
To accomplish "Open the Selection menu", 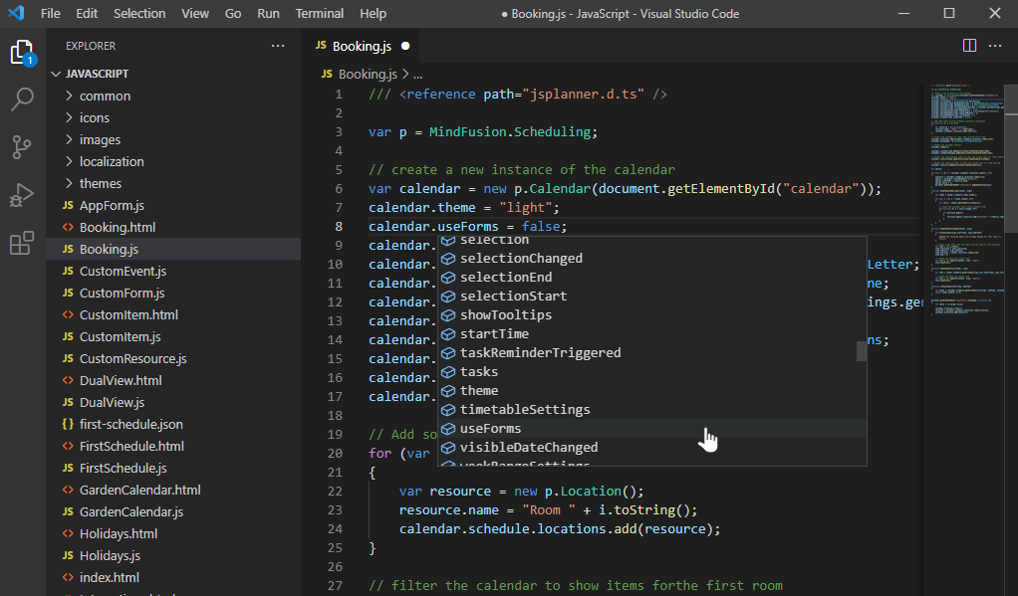I will tap(139, 14).
